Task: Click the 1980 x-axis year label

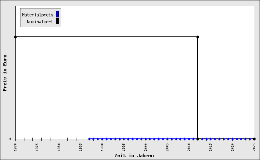Action: click(59, 147)
